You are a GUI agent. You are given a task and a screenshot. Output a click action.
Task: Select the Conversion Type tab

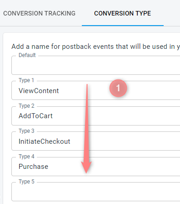click(123, 13)
